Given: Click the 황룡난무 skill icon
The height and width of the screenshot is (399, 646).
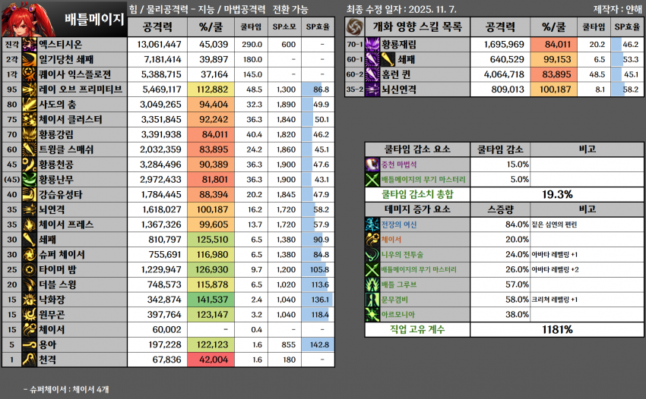Looking at the screenshot, I should [x=30, y=179].
